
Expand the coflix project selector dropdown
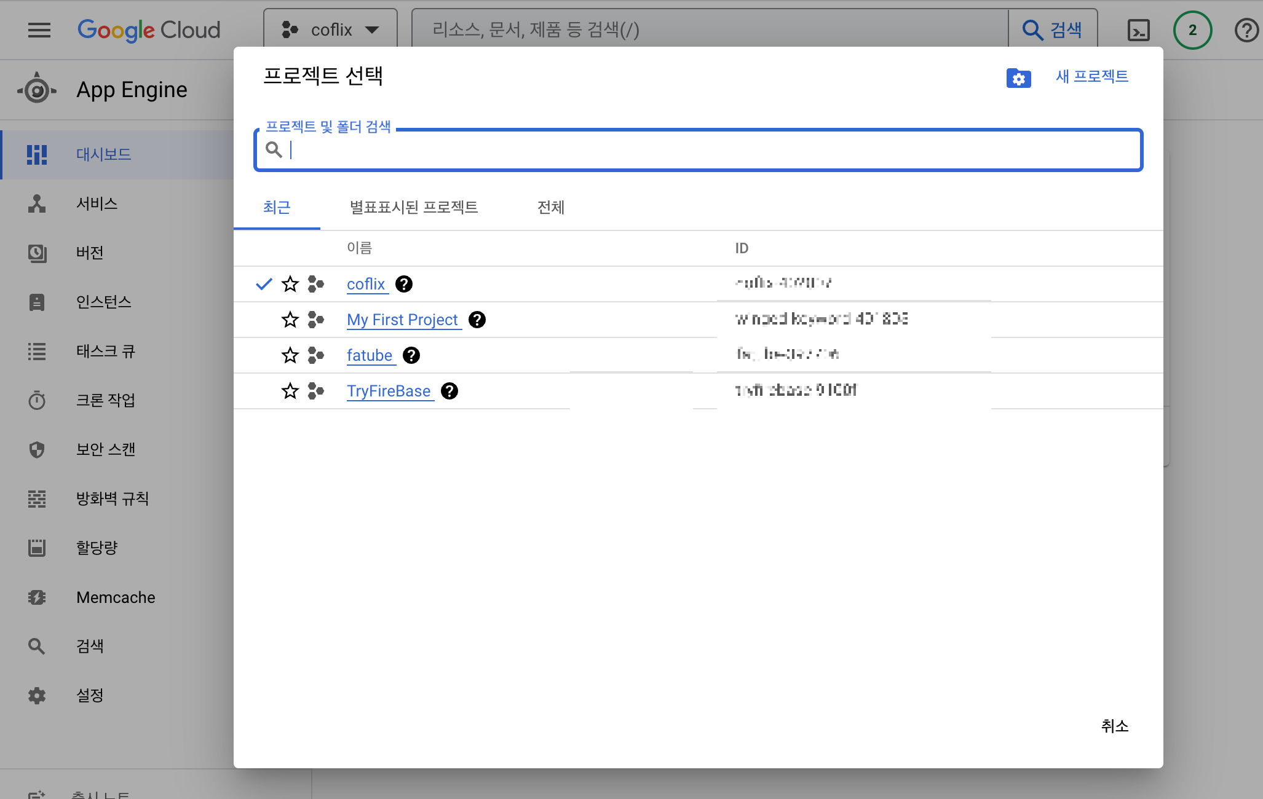(331, 30)
